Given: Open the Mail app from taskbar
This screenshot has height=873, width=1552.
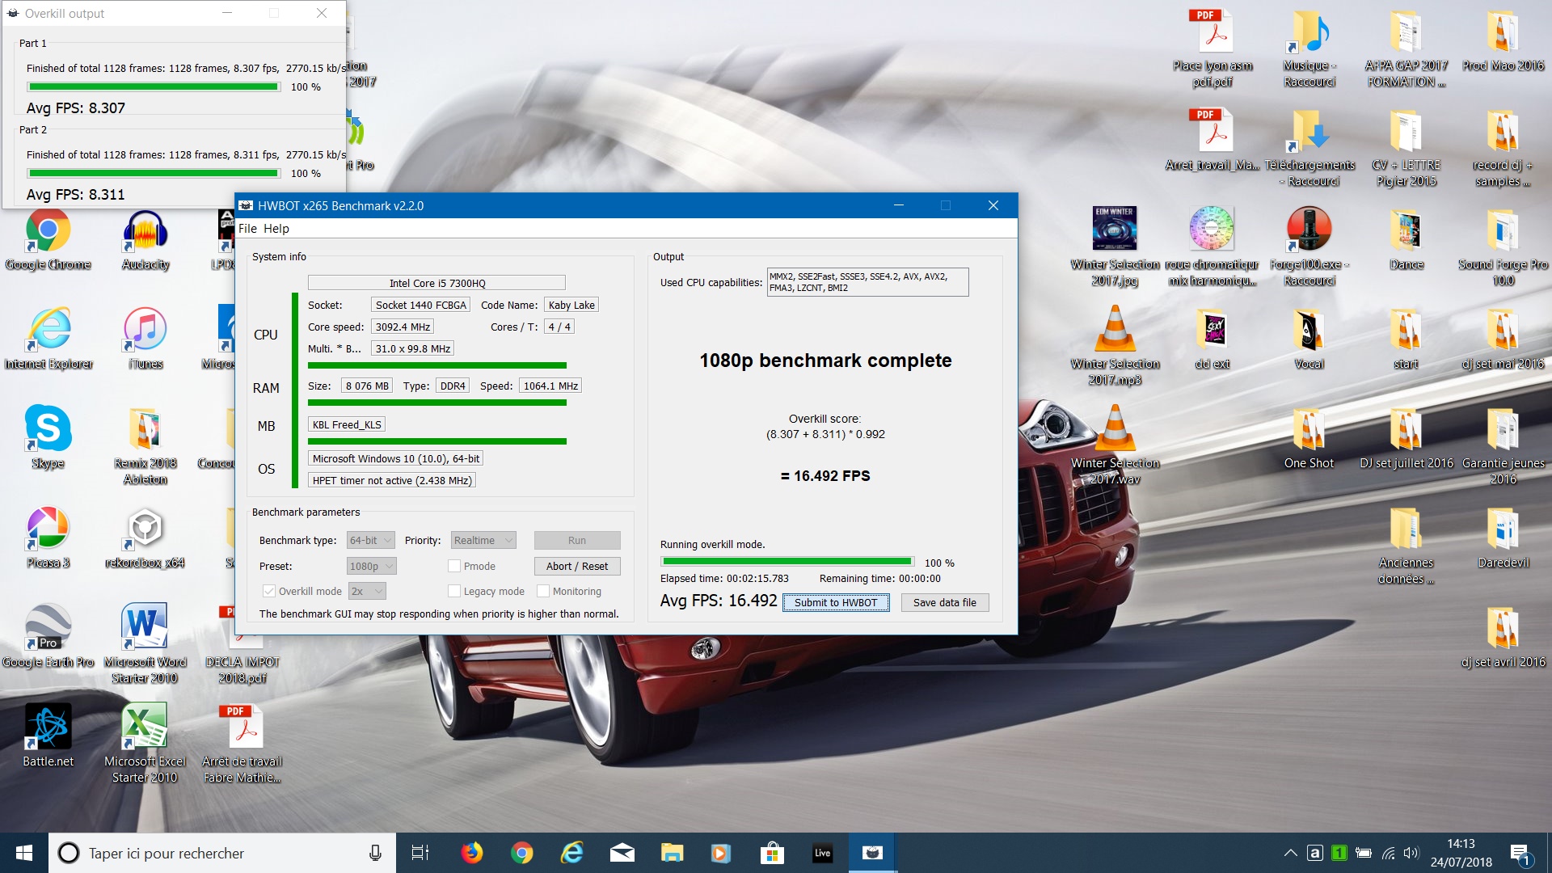Looking at the screenshot, I should pyautogui.click(x=622, y=853).
